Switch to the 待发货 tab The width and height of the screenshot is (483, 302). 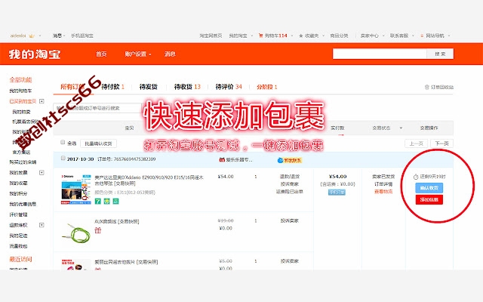click(x=149, y=87)
